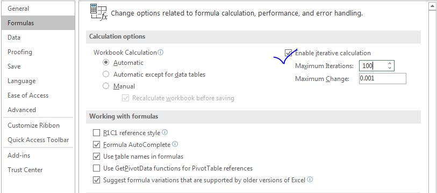Increase Maximum Iterations with up arrow
Image resolution: width=437 pixels, height=193 pixels.
pyautogui.click(x=390, y=64)
